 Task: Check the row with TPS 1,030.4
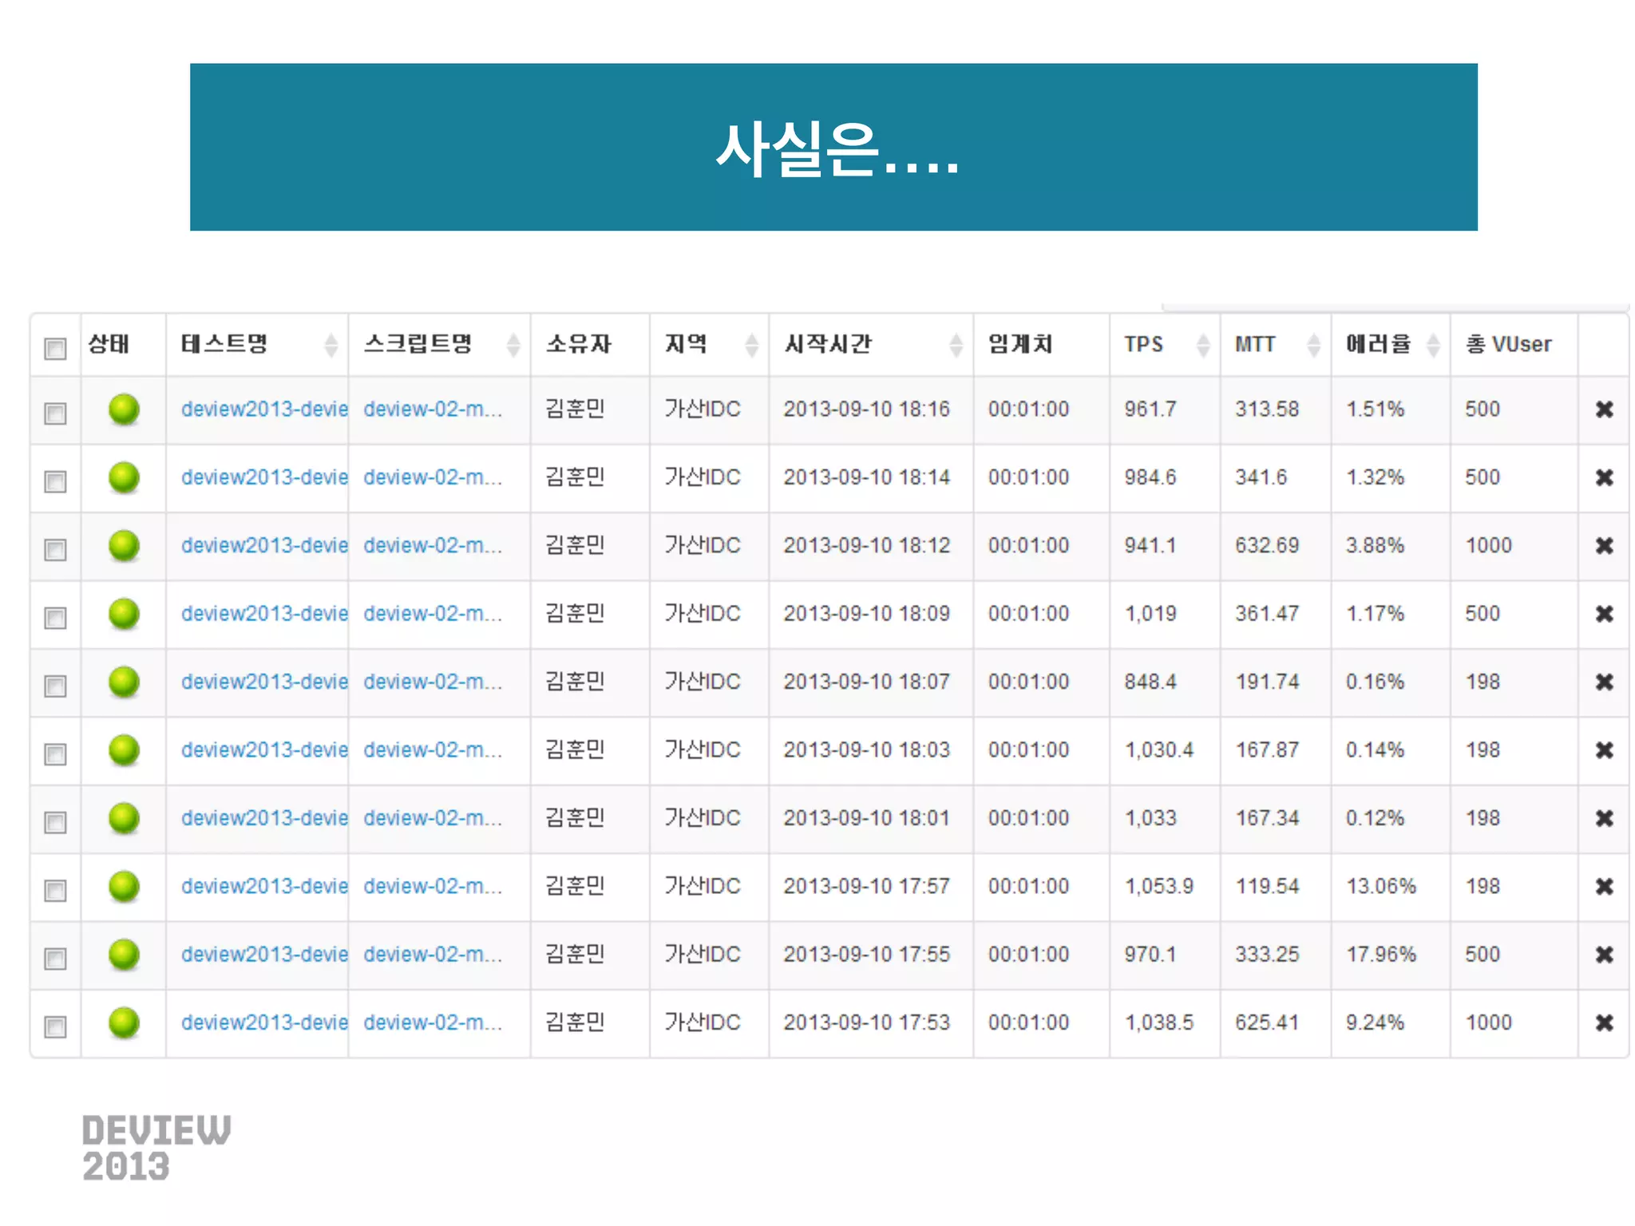tap(55, 754)
